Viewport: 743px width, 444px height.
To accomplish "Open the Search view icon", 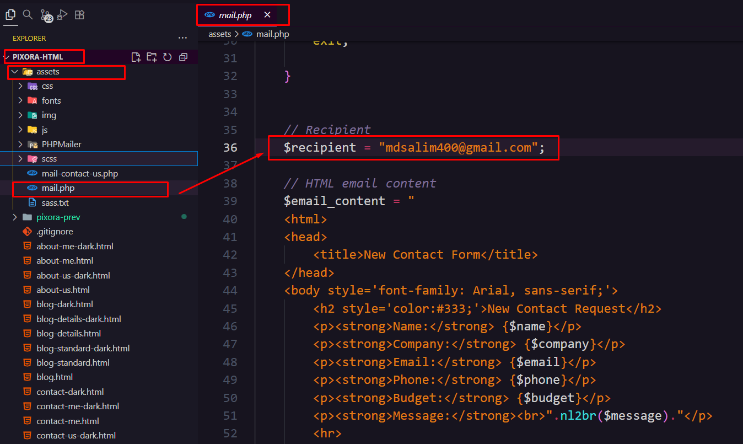I will tap(28, 15).
